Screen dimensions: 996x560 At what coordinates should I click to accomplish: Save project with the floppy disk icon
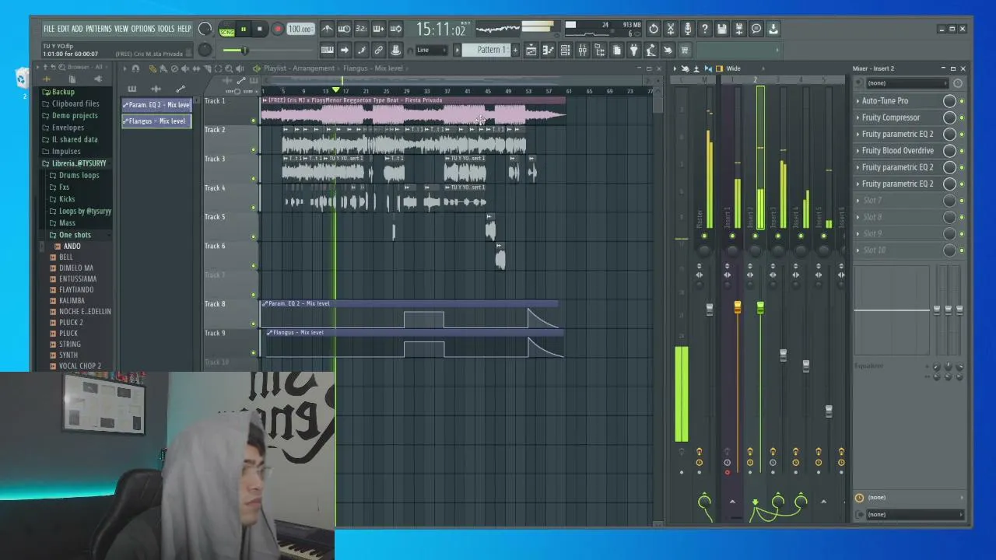[x=722, y=29]
